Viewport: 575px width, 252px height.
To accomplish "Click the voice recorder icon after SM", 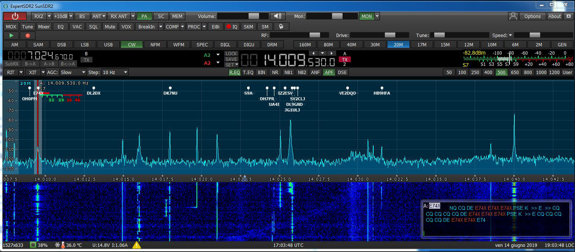I will click(x=281, y=27).
